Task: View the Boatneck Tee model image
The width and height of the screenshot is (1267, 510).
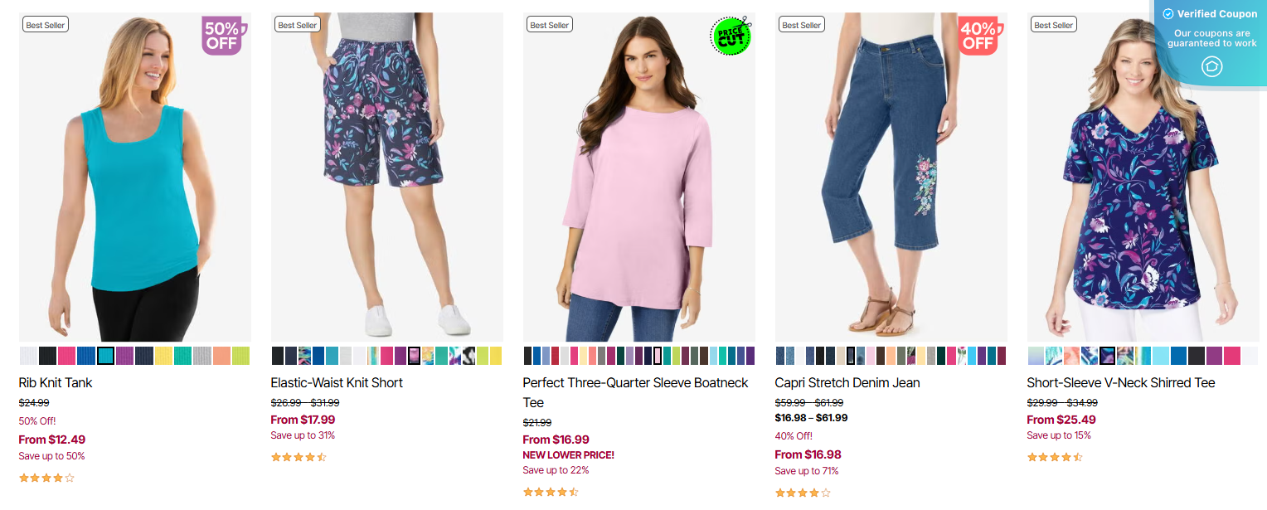Action: (x=638, y=177)
